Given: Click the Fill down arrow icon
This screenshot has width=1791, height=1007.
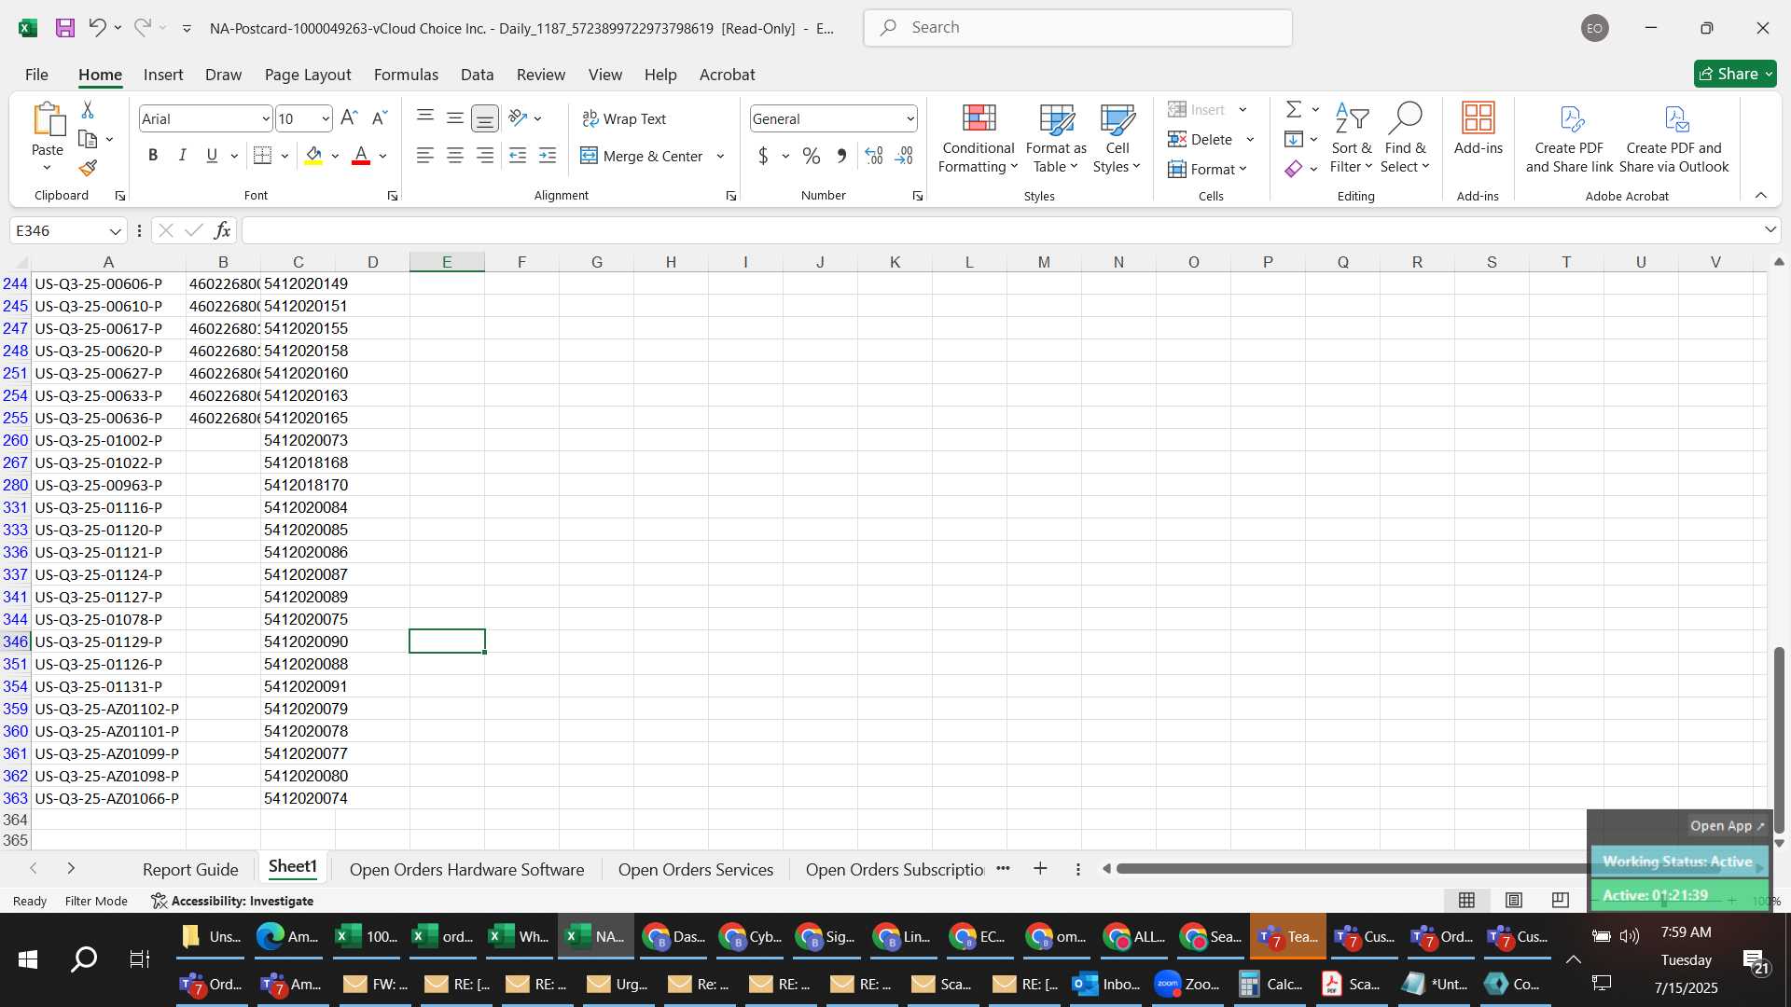Looking at the screenshot, I should tap(1294, 139).
